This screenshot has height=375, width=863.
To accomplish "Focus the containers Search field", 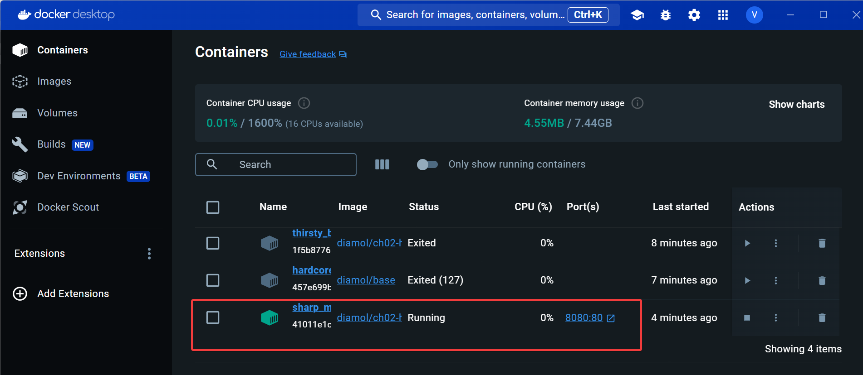I will point(276,164).
